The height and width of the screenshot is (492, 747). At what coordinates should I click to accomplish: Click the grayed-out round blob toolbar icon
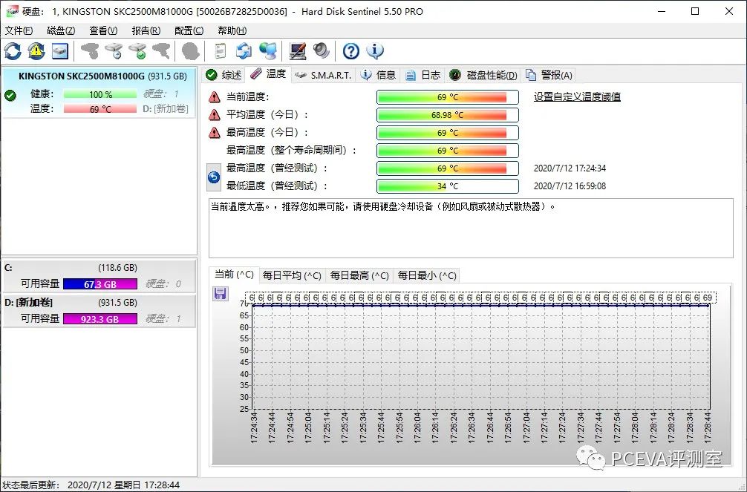pyautogui.click(x=191, y=51)
